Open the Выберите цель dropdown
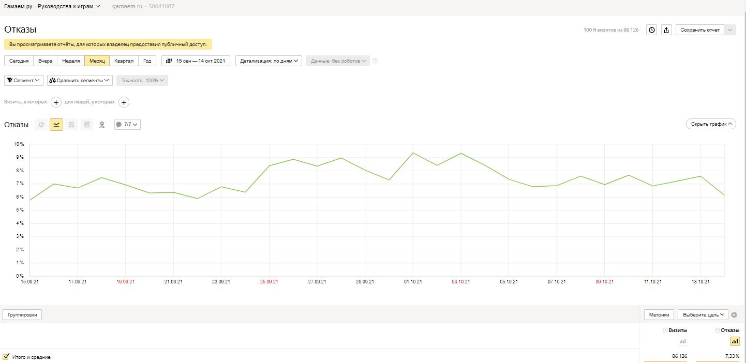This screenshot has height=363, width=746. coord(703,315)
